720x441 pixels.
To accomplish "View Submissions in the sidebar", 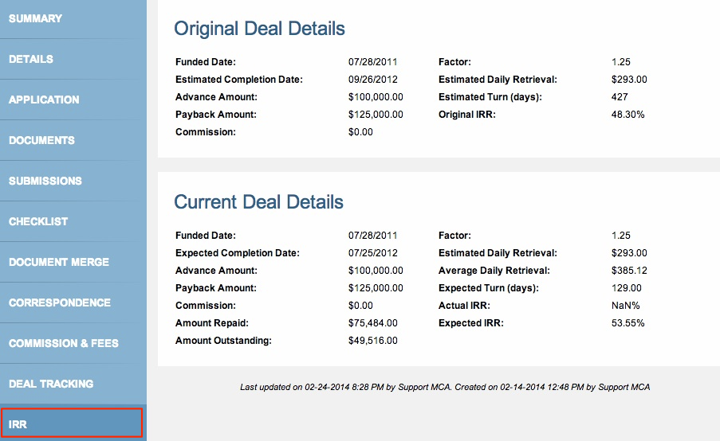I will tap(73, 181).
